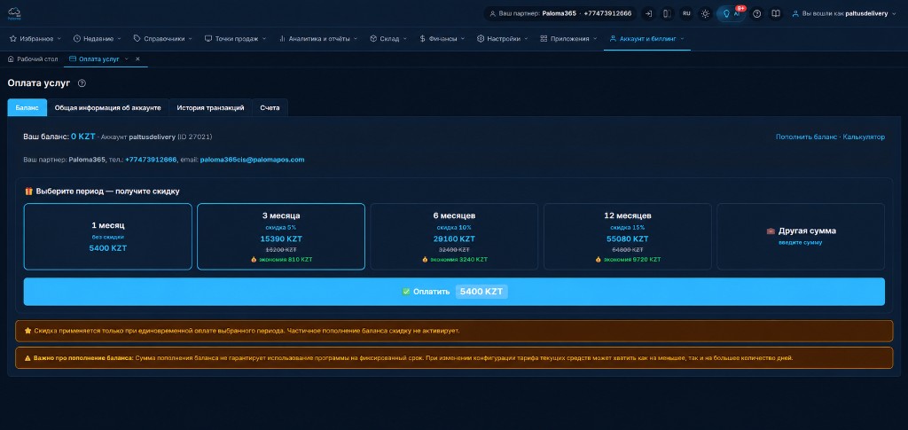This screenshot has width=908, height=430.
Task: Select the 12 месяцев discount card
Action: click(627, 236)
